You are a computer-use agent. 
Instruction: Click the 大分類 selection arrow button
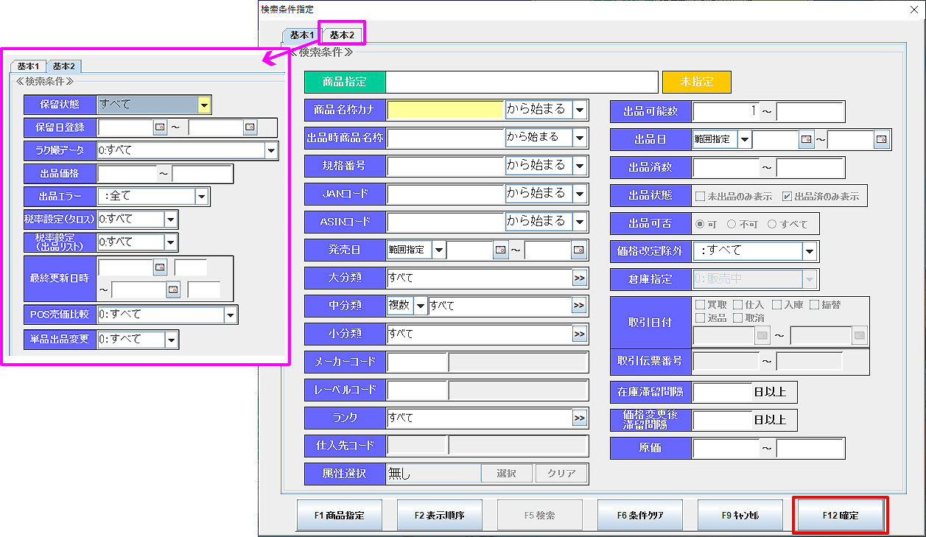[x=580, y=278]
